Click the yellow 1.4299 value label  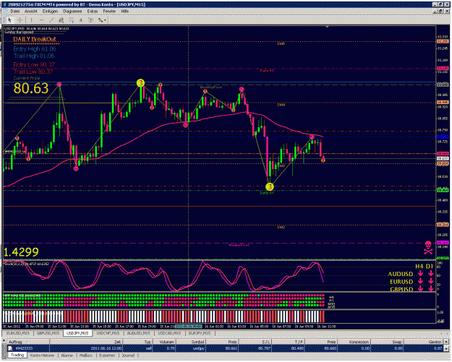[x=21, y=252]
